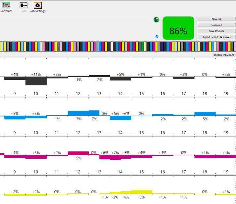
Task: Start a New Job
Action: 216,19
